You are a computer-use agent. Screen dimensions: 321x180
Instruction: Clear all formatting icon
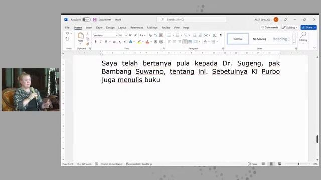tap(150, 35)
